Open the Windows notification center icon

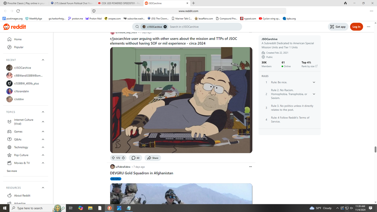click(x=371, y=208)
